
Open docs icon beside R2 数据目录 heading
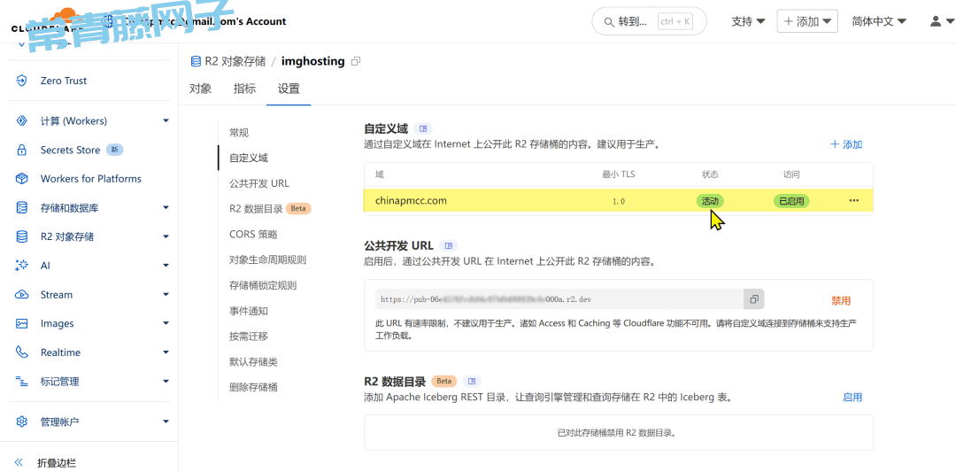pyautogui.click(x=471, y=381)
